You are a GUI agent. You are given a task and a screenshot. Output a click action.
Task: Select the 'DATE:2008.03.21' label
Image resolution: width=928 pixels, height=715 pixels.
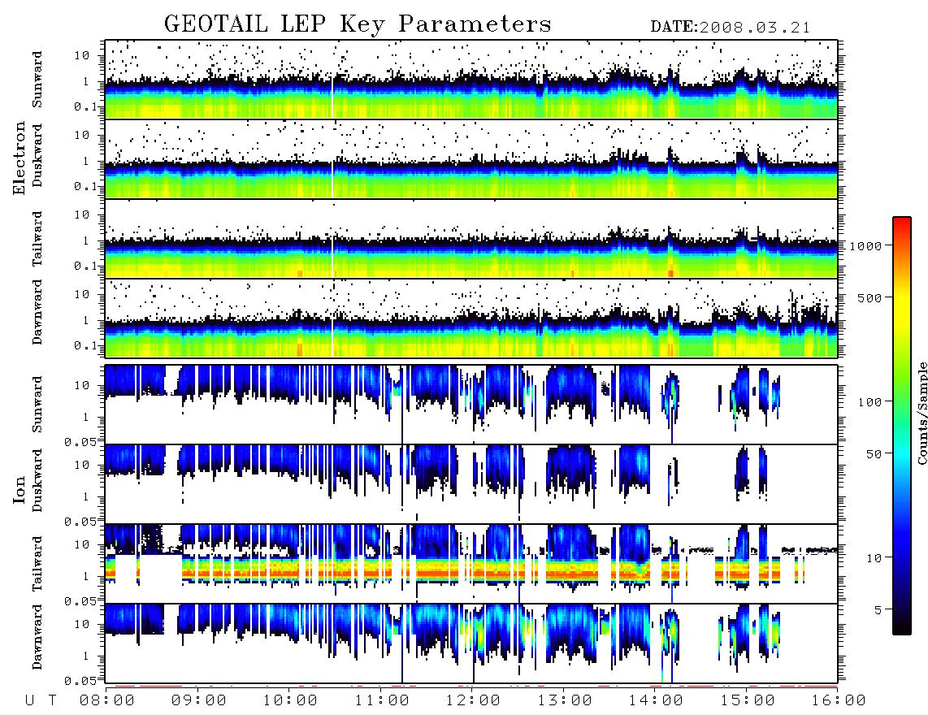(x=731, y=28)
